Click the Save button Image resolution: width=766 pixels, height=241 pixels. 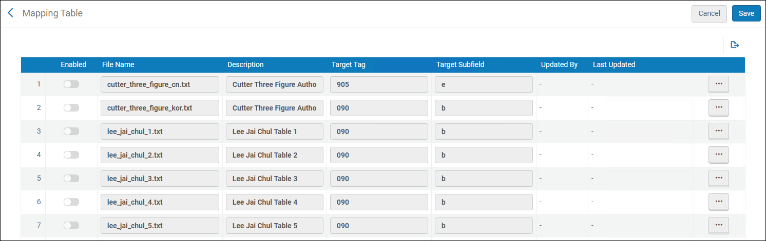click(746, 14)
